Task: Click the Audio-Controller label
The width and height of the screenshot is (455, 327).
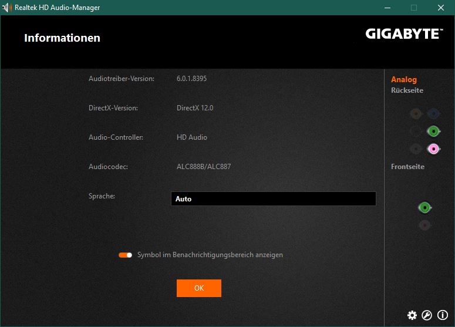Action: [x=116, y=137]
